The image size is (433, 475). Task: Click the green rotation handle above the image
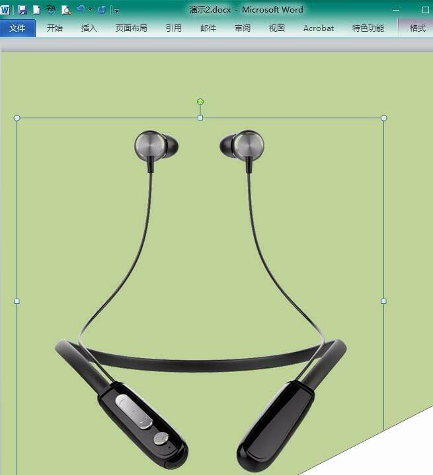coord(200,102)
